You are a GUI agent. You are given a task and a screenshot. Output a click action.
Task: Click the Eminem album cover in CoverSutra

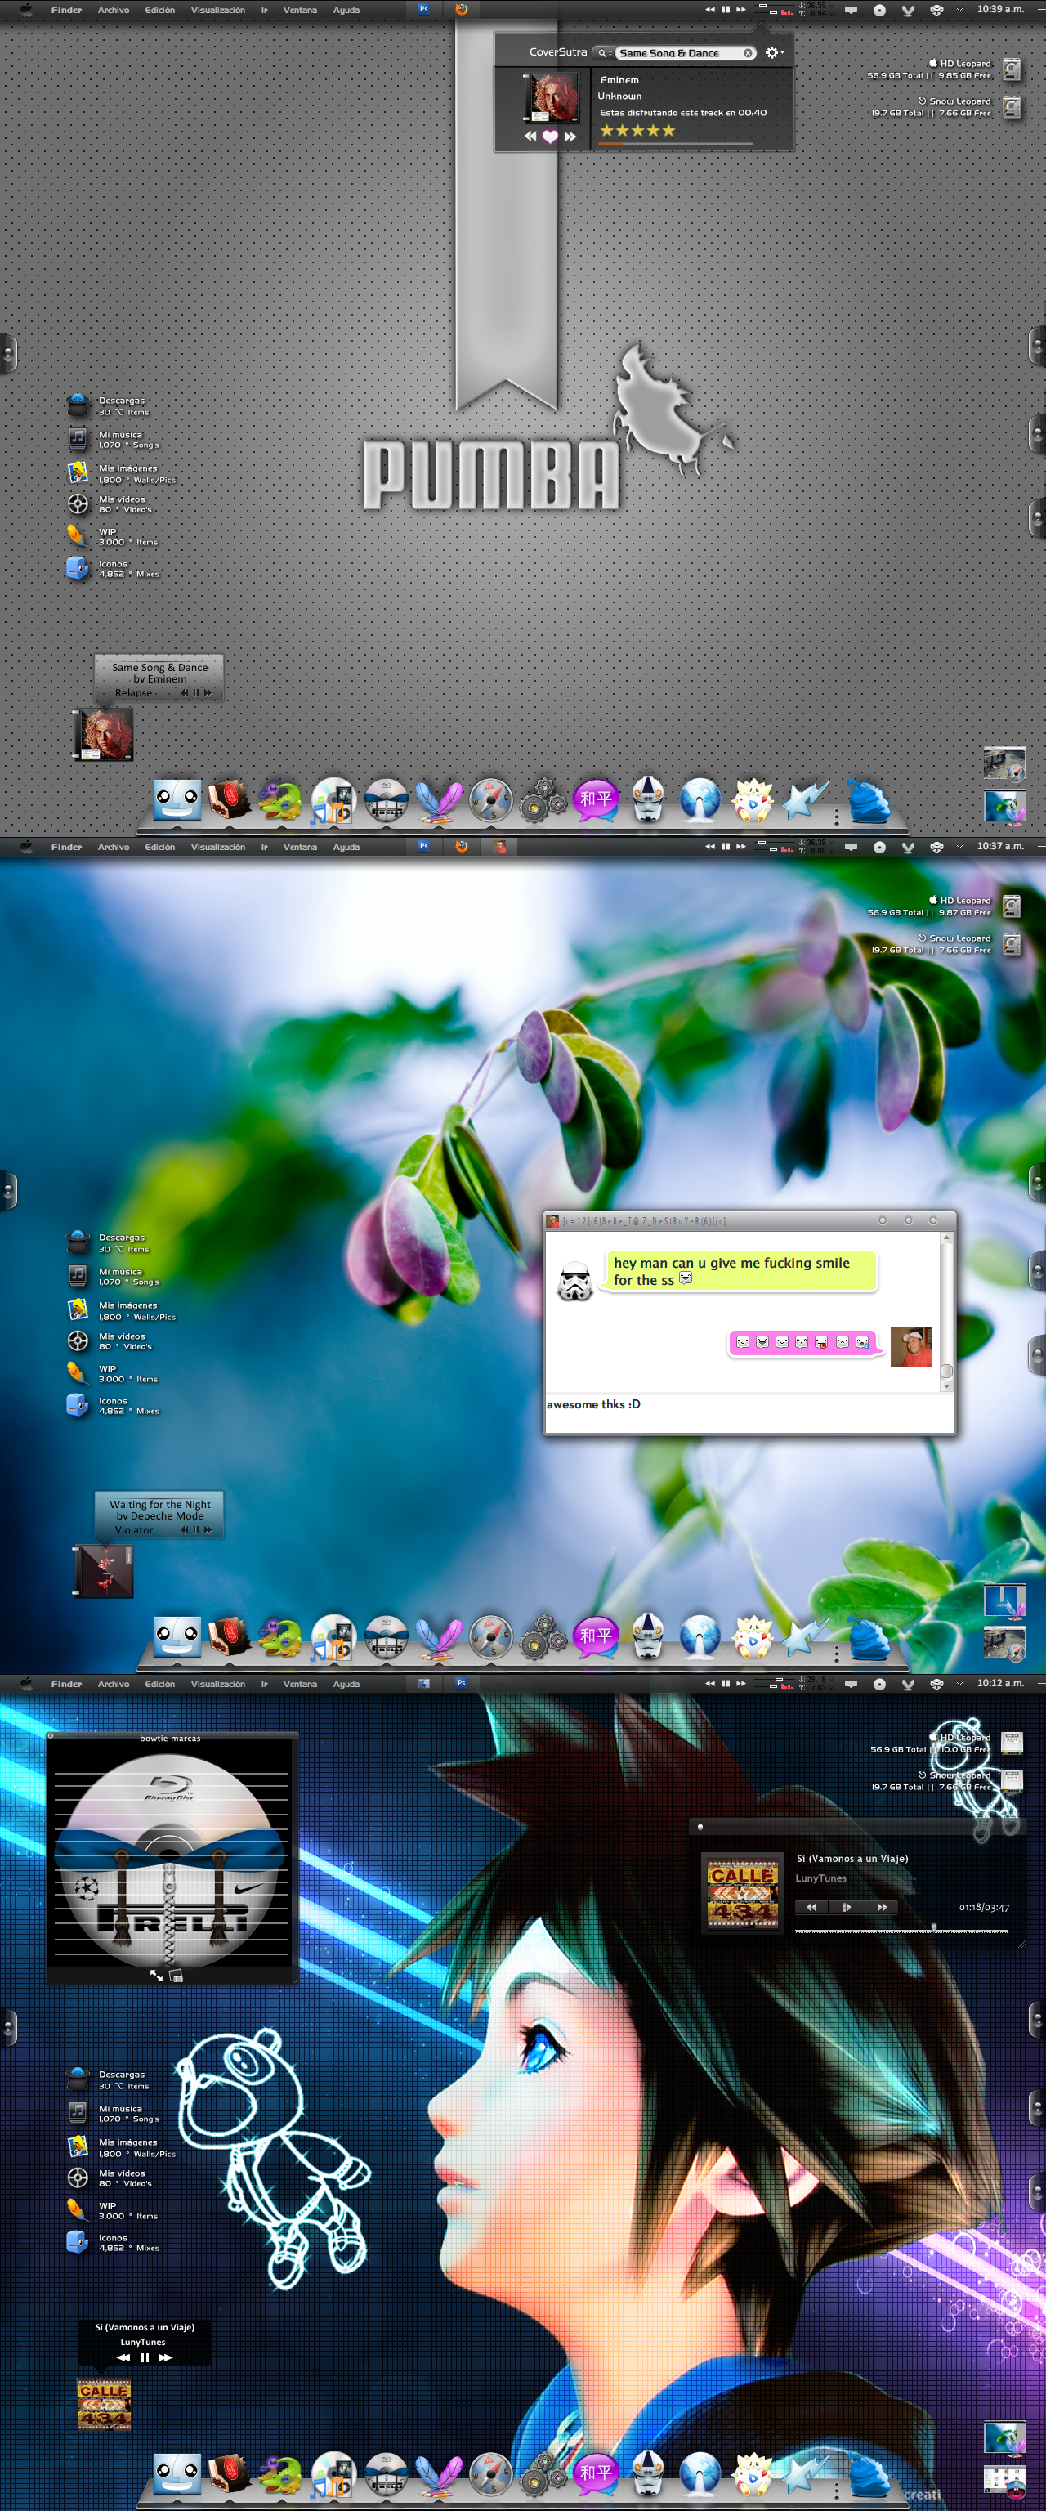pos(551,98)
